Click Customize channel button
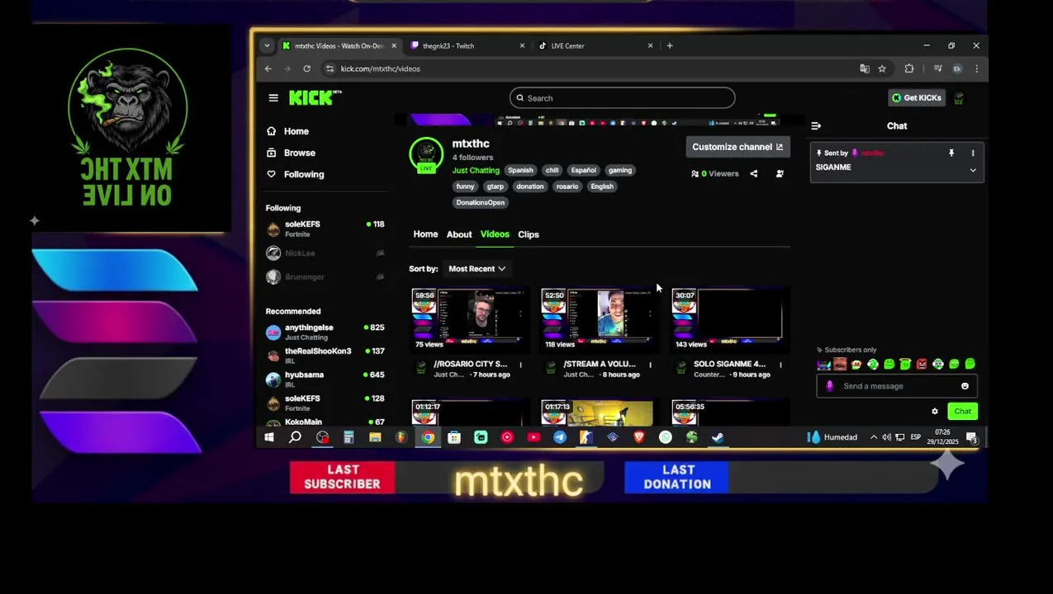The height and width of the screenshot is (594, 1053). tap(738, 147)
